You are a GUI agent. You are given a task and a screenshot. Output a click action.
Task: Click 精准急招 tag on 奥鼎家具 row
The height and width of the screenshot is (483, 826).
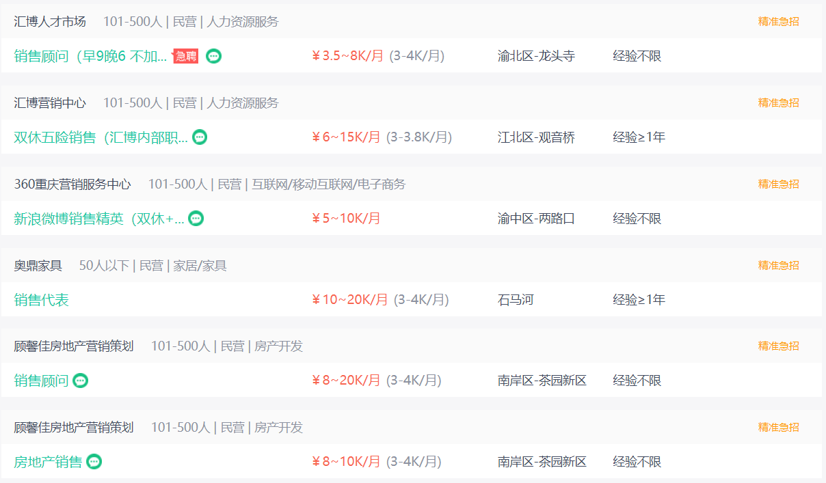click(778, 266)
